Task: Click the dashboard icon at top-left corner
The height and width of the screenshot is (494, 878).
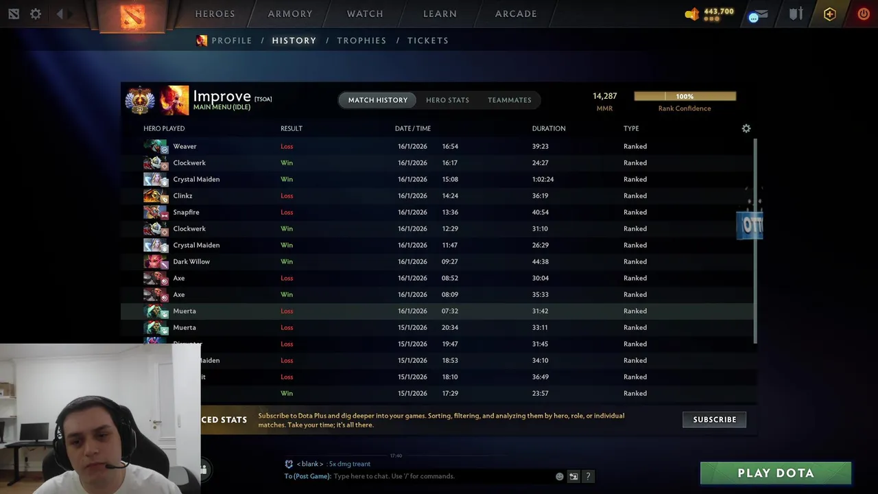Action: tap(14, 14)
